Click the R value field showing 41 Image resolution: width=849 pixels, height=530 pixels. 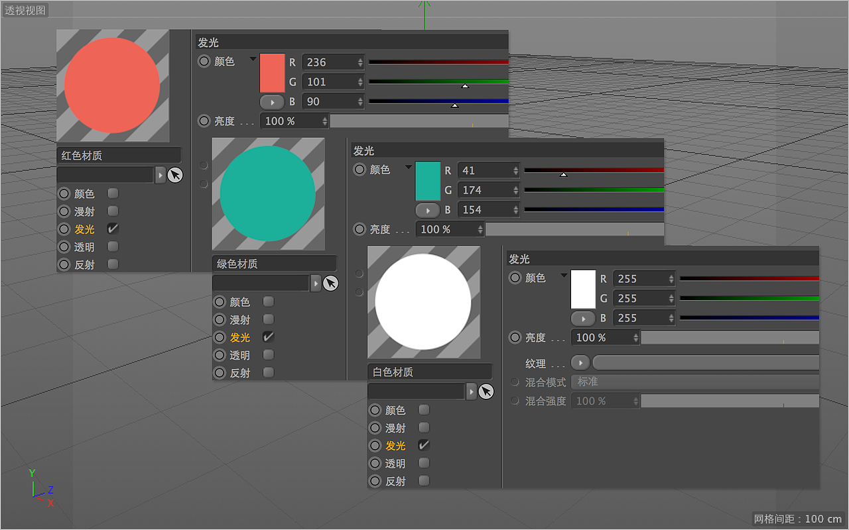489,170
